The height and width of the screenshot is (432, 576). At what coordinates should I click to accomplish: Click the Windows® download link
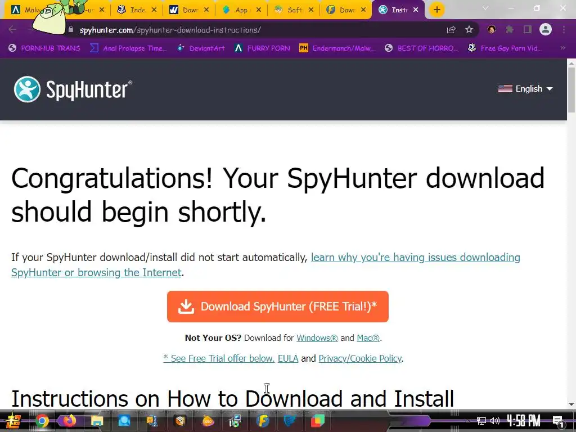point(317,338)
